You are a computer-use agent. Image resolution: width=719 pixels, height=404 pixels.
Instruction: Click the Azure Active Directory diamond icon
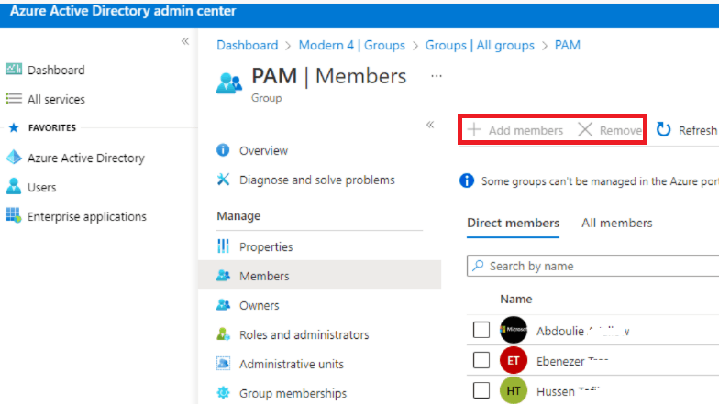coord(14,158)
